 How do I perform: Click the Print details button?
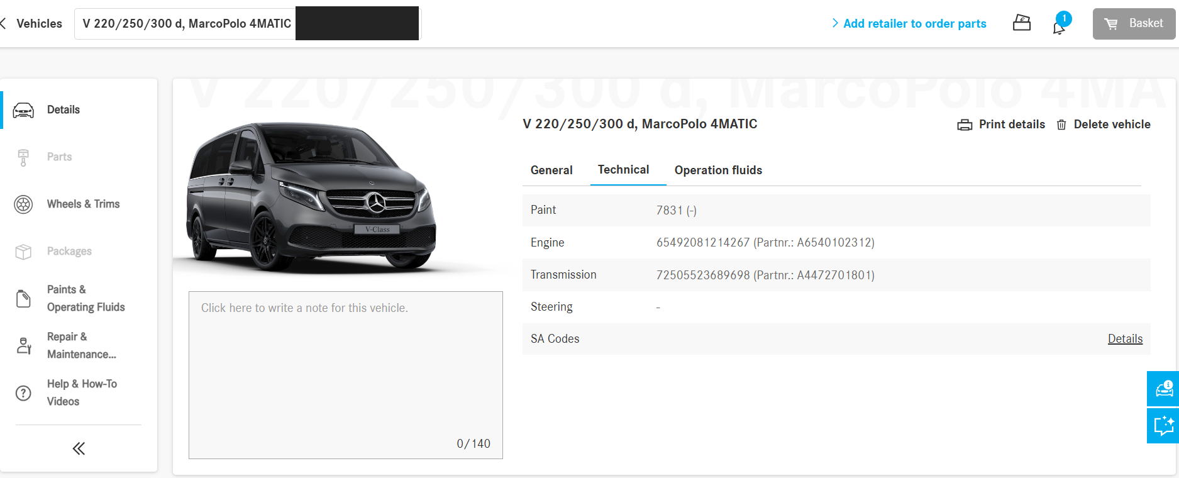point(1001,125)
